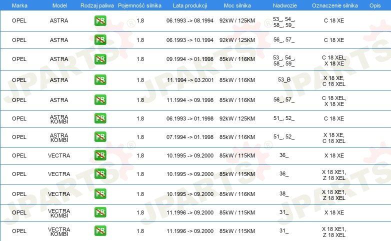The width and height of the screenshot is (391, 241).
Task: Click the body codes 56_, 57_ for 11.1994 -> 09.1998
Action: tap(284, 100)
